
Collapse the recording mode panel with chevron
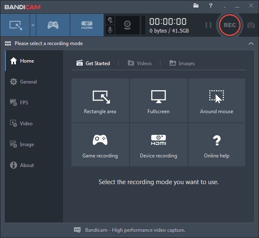pos(251,43)
